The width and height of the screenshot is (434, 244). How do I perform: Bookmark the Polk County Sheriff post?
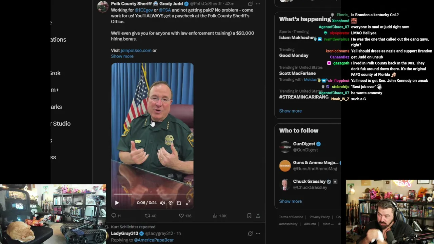point(249,216)
